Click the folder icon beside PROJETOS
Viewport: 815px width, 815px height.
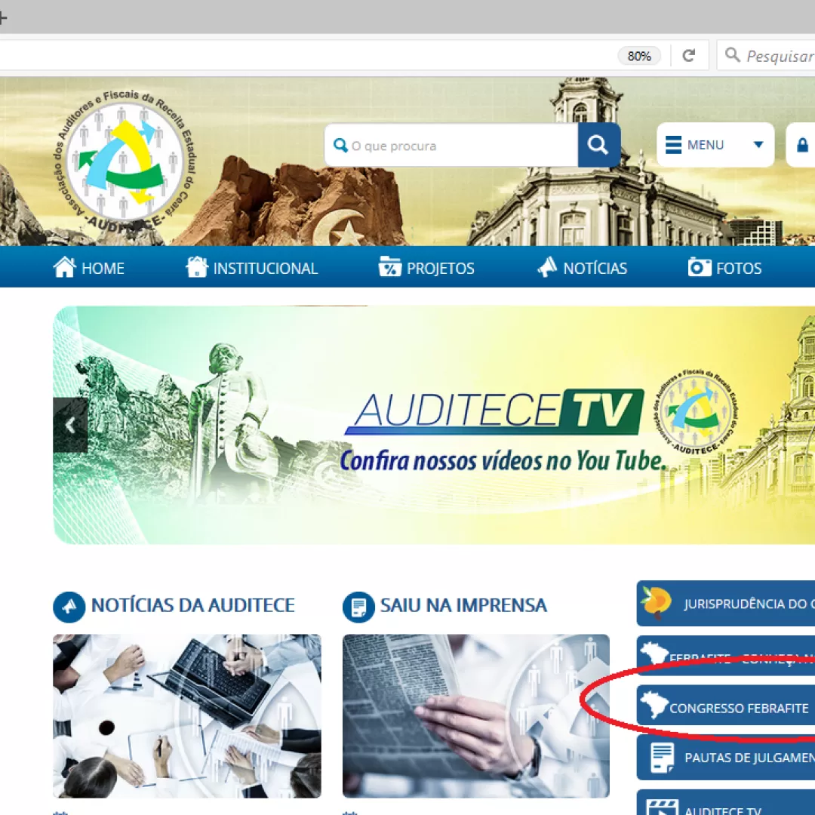[x=390, y=266]
